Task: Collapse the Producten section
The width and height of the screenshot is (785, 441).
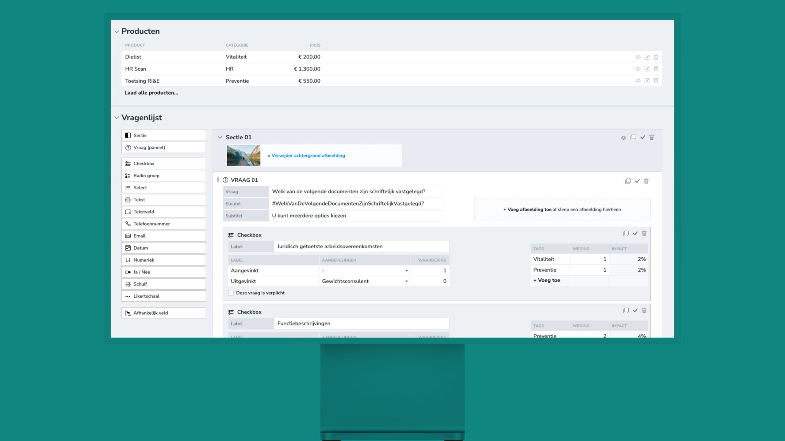Action: (x=117, y=32)
